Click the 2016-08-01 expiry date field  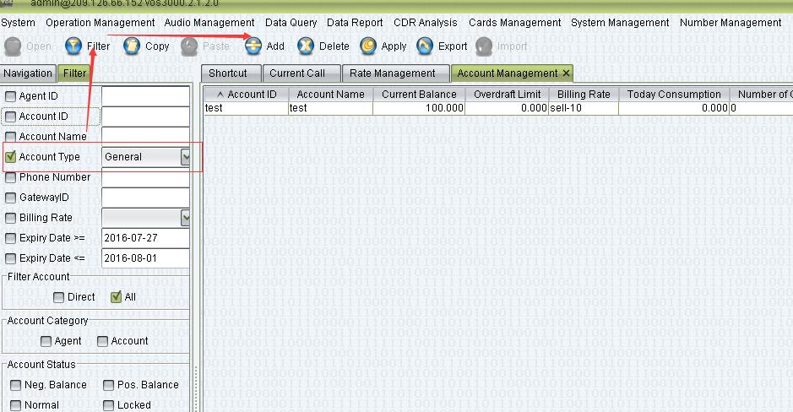pyautogui.click(x=145, y=258)
